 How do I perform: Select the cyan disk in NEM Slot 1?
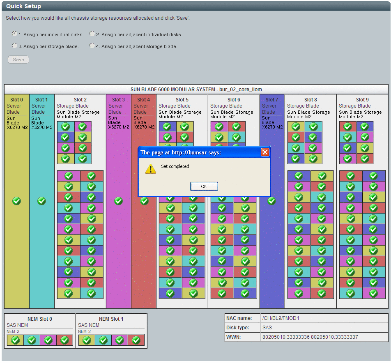[x=103, y=340]
